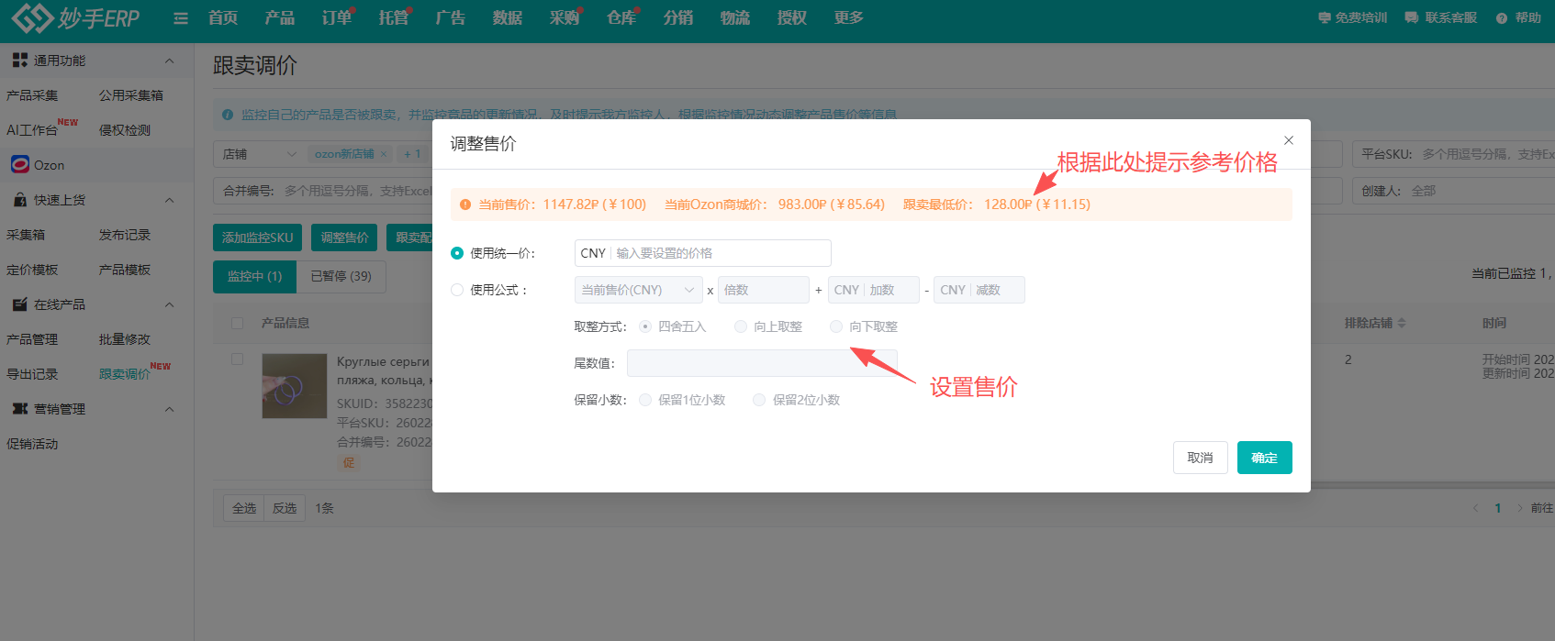Image resolution: width=1555 pixels, height=641 pixels.
Task: Open the 跟卖调价 sidebar link
Action: 125,374
